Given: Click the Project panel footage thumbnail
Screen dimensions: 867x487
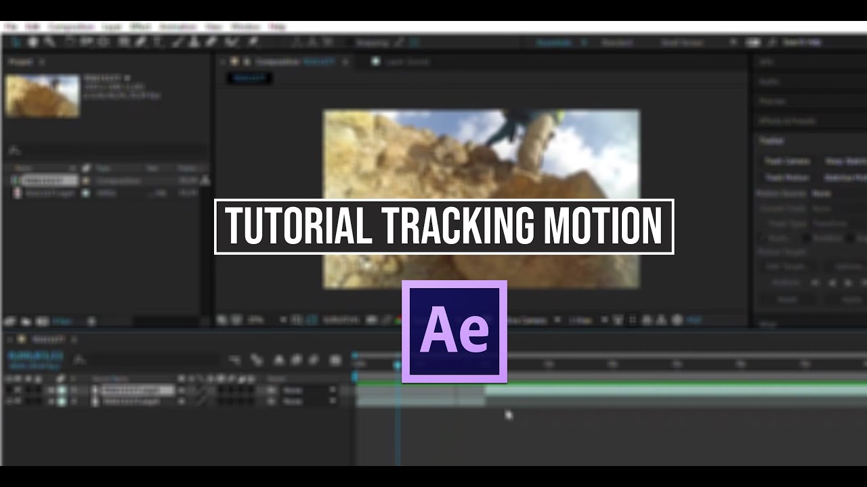Looking at the screenshot, I should tap(42, 96).
